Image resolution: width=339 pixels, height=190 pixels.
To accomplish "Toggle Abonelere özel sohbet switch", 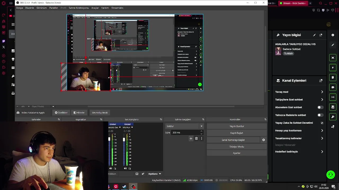I will tap(320, 107).
